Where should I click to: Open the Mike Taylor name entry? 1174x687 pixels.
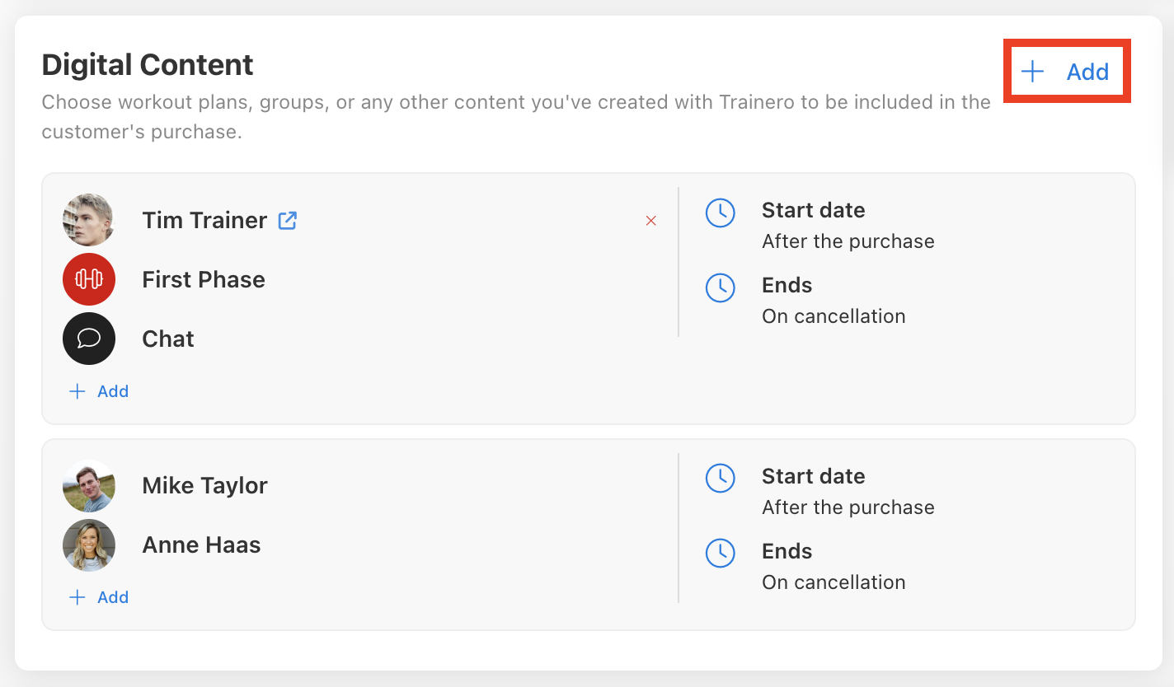pos(204,486)
